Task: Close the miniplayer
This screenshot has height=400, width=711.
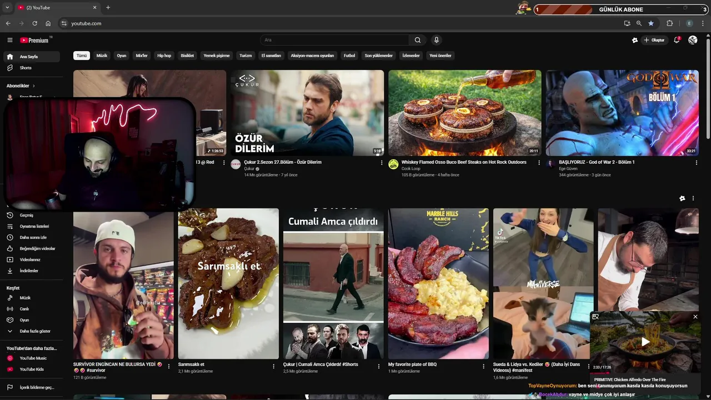Action: 695,317
